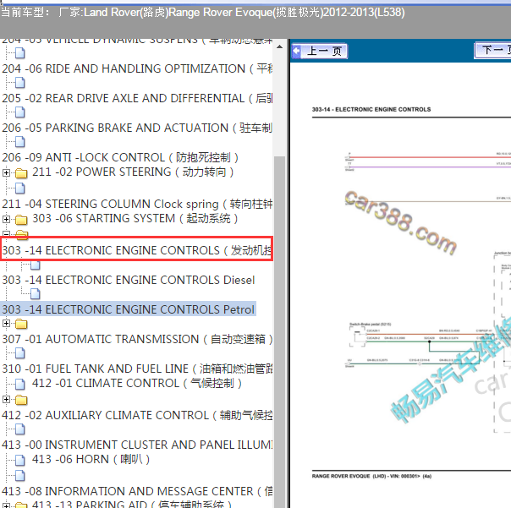Expand the 303-06 STARTING SYSTEM node

(x=6, y=219)
